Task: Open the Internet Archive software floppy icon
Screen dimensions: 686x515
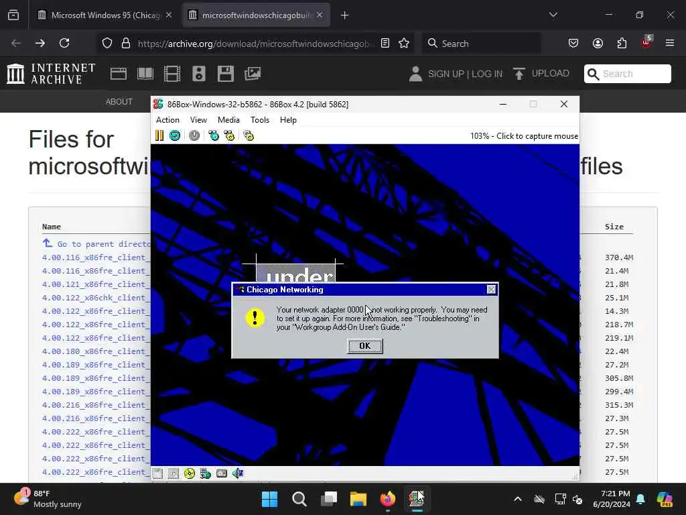Action: (x=226, y=74)
